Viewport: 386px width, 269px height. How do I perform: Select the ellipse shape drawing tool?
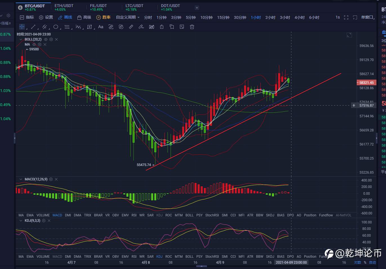click(56, 27)
